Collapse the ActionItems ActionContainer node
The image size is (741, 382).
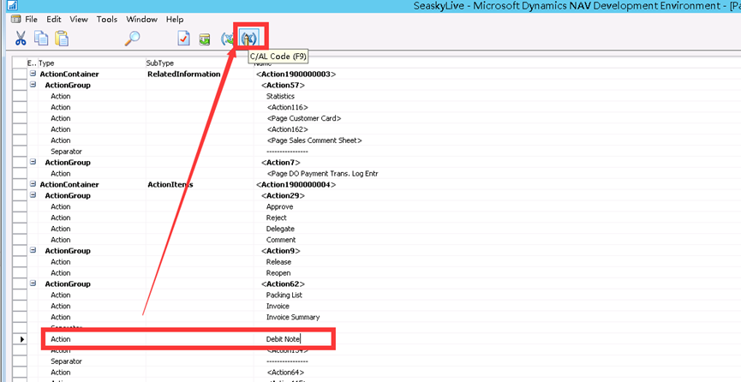pos(33,184)
